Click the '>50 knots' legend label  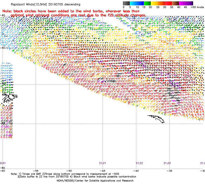point(197,7)
